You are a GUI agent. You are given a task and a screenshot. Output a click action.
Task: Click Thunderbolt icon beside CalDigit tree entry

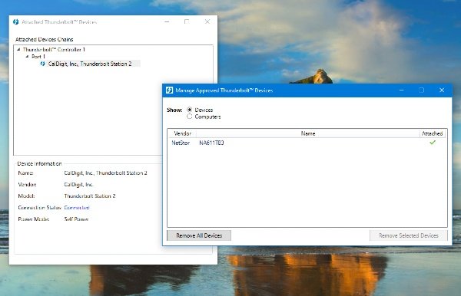click(42, 64)
